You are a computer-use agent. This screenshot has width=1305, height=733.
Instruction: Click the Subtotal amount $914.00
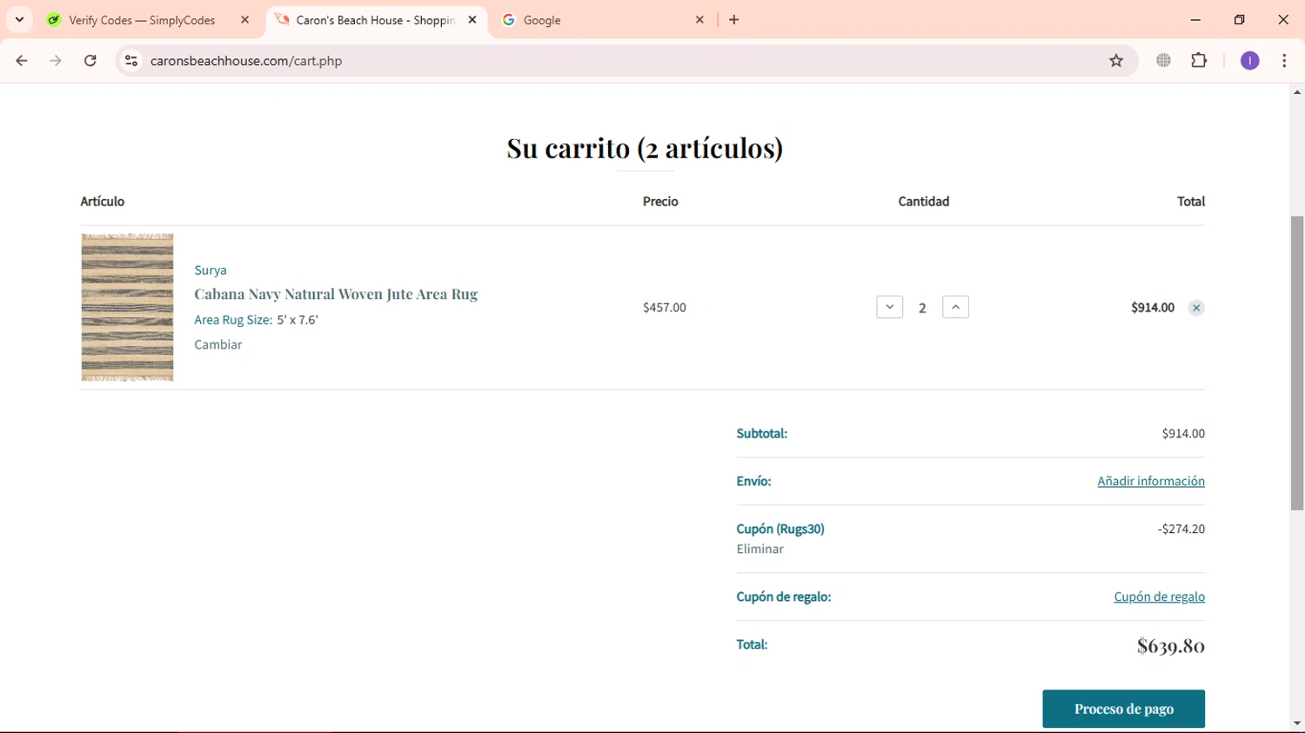pos(1183,433)
